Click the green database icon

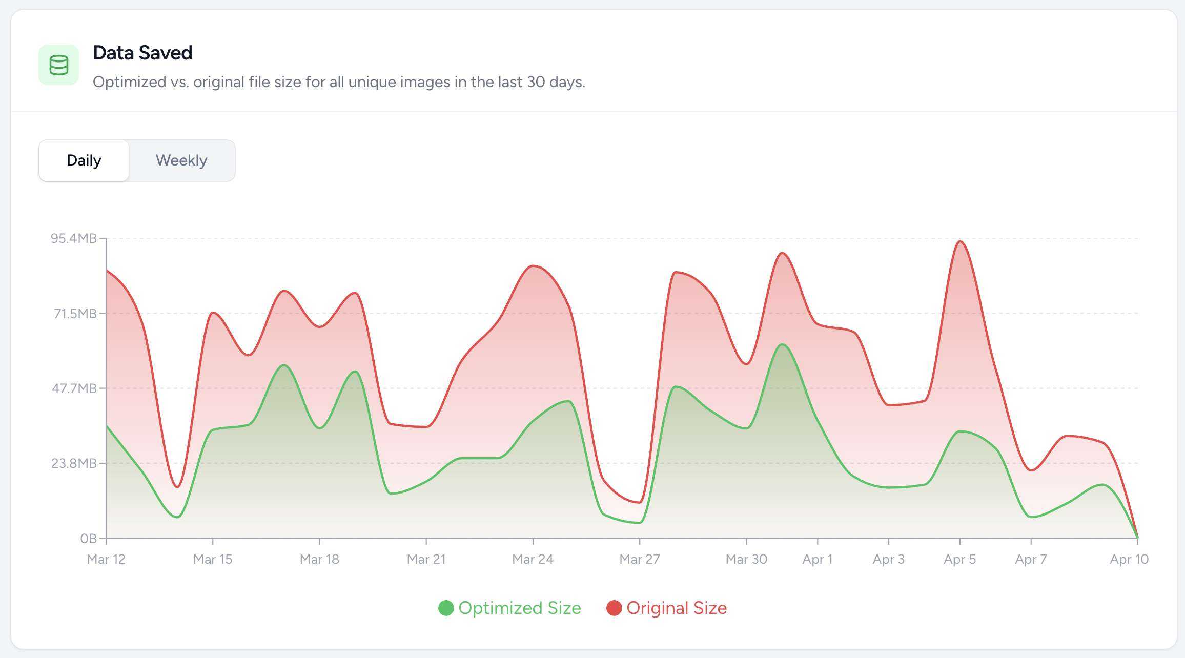pos(58,65)
